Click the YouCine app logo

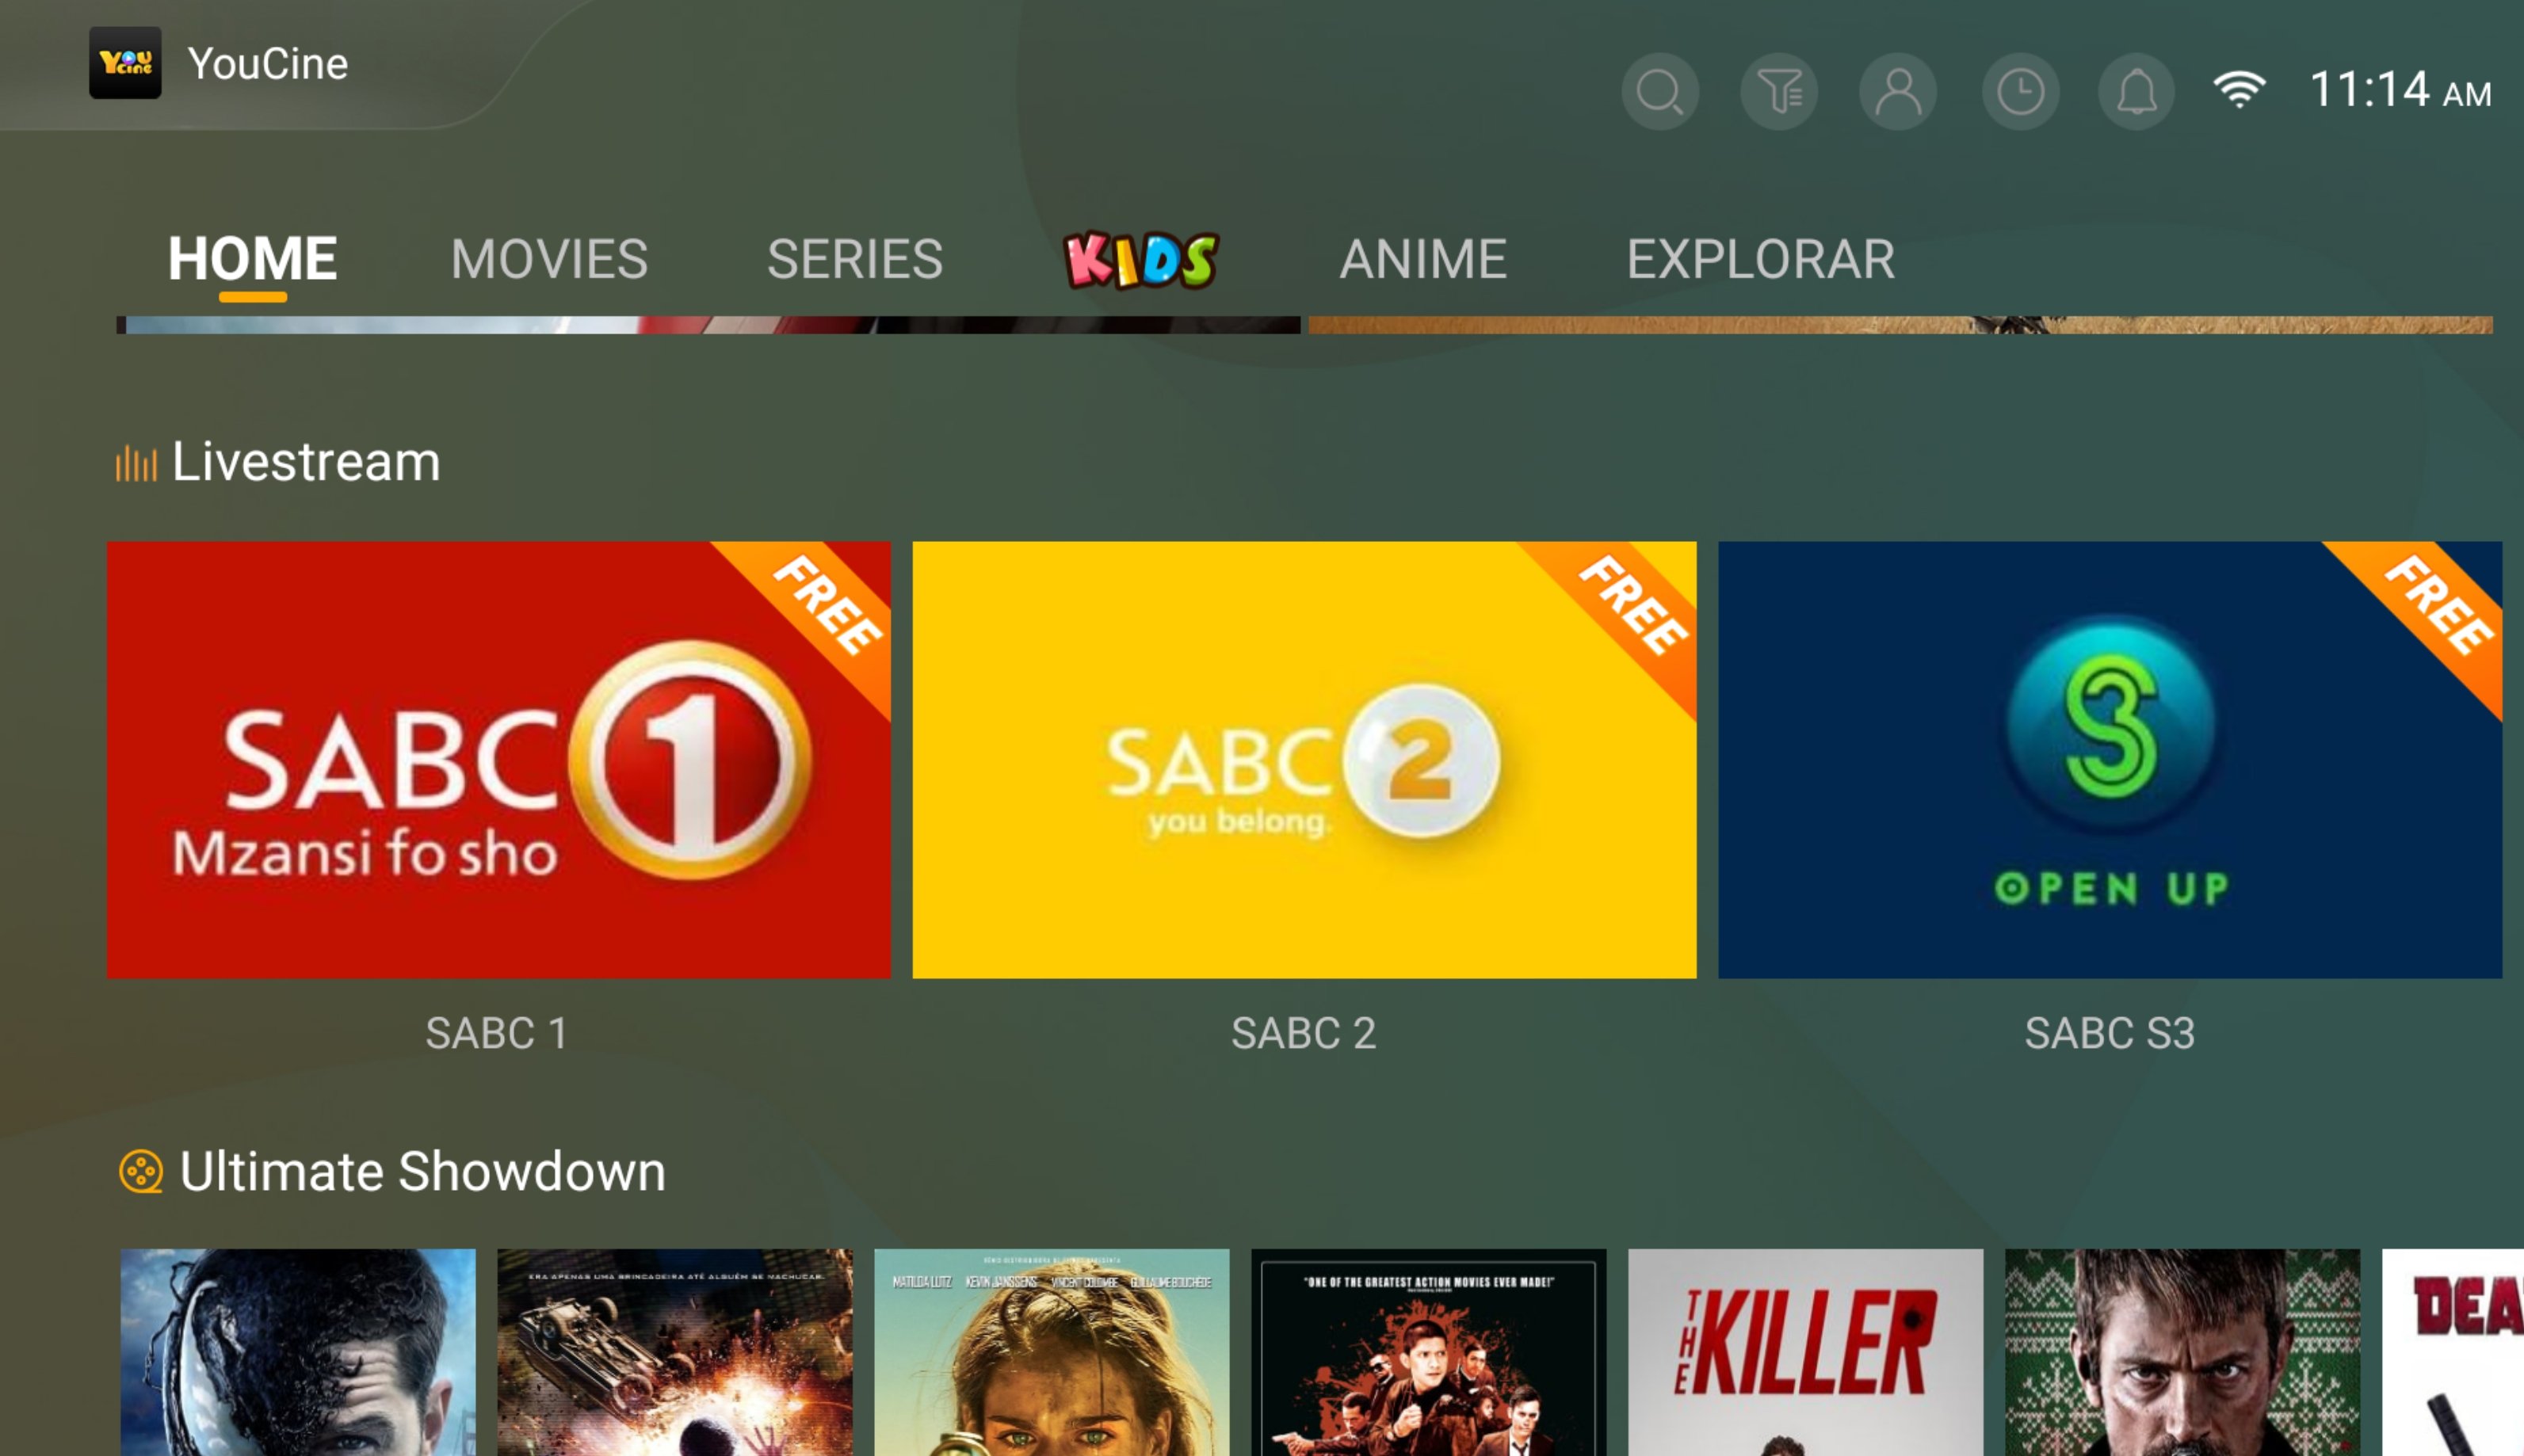click(125, 63)
